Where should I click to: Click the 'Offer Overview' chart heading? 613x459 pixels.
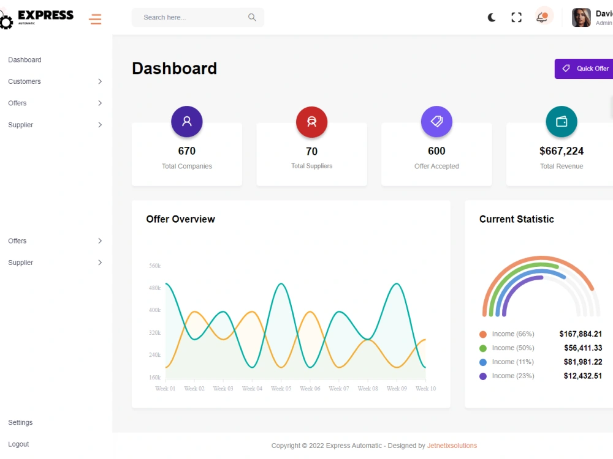click(181, 219)
